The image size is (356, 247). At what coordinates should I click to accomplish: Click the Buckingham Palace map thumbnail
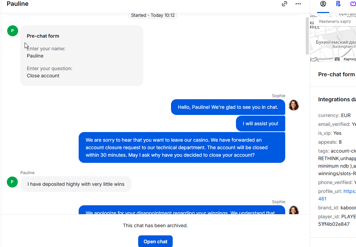click(x=333, y=37)
